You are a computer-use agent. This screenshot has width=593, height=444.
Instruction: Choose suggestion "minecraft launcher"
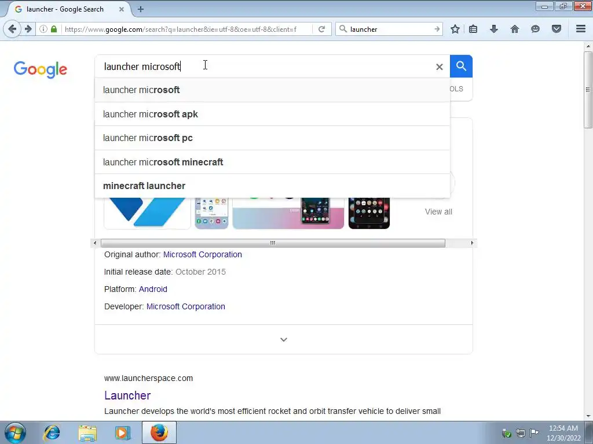[x=272, y=186]
